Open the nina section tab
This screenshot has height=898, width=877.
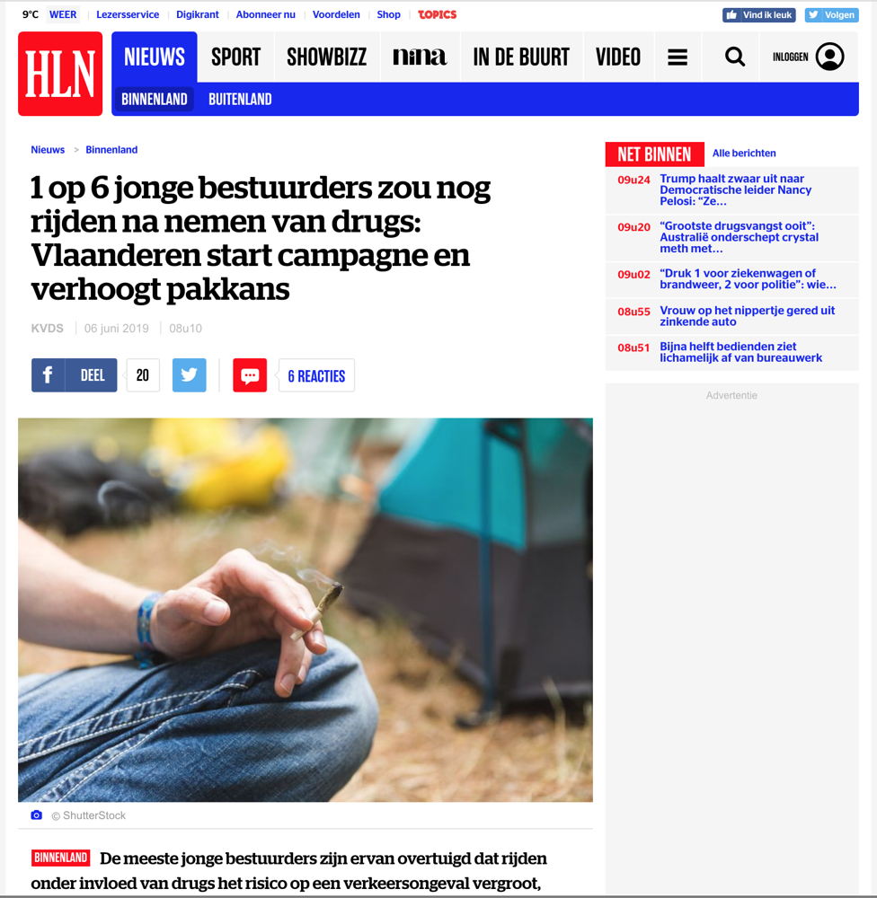click(420, 57)
